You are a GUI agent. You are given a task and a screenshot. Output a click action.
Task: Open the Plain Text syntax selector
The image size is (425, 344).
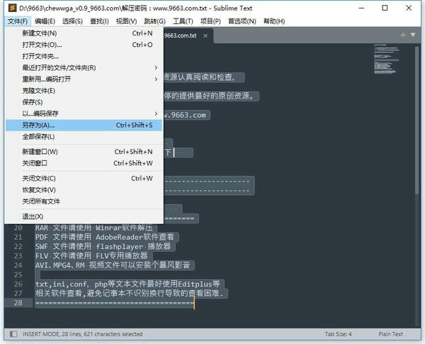(x=390, y=334)
